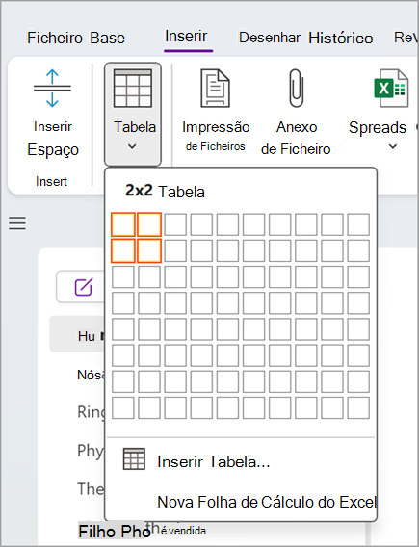419x547 pixels.
Task: Click the Inserir Espaço icon
Action: (52, 88)
